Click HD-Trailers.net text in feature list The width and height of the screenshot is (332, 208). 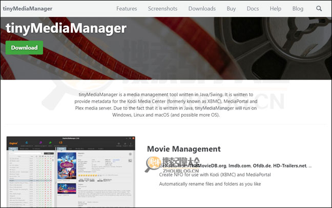click(289, 166)
